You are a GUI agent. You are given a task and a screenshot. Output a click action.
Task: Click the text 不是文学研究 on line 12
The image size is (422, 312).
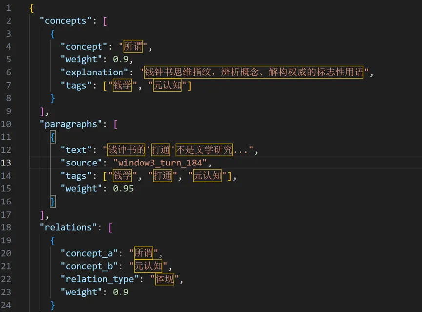pos(204,149)
